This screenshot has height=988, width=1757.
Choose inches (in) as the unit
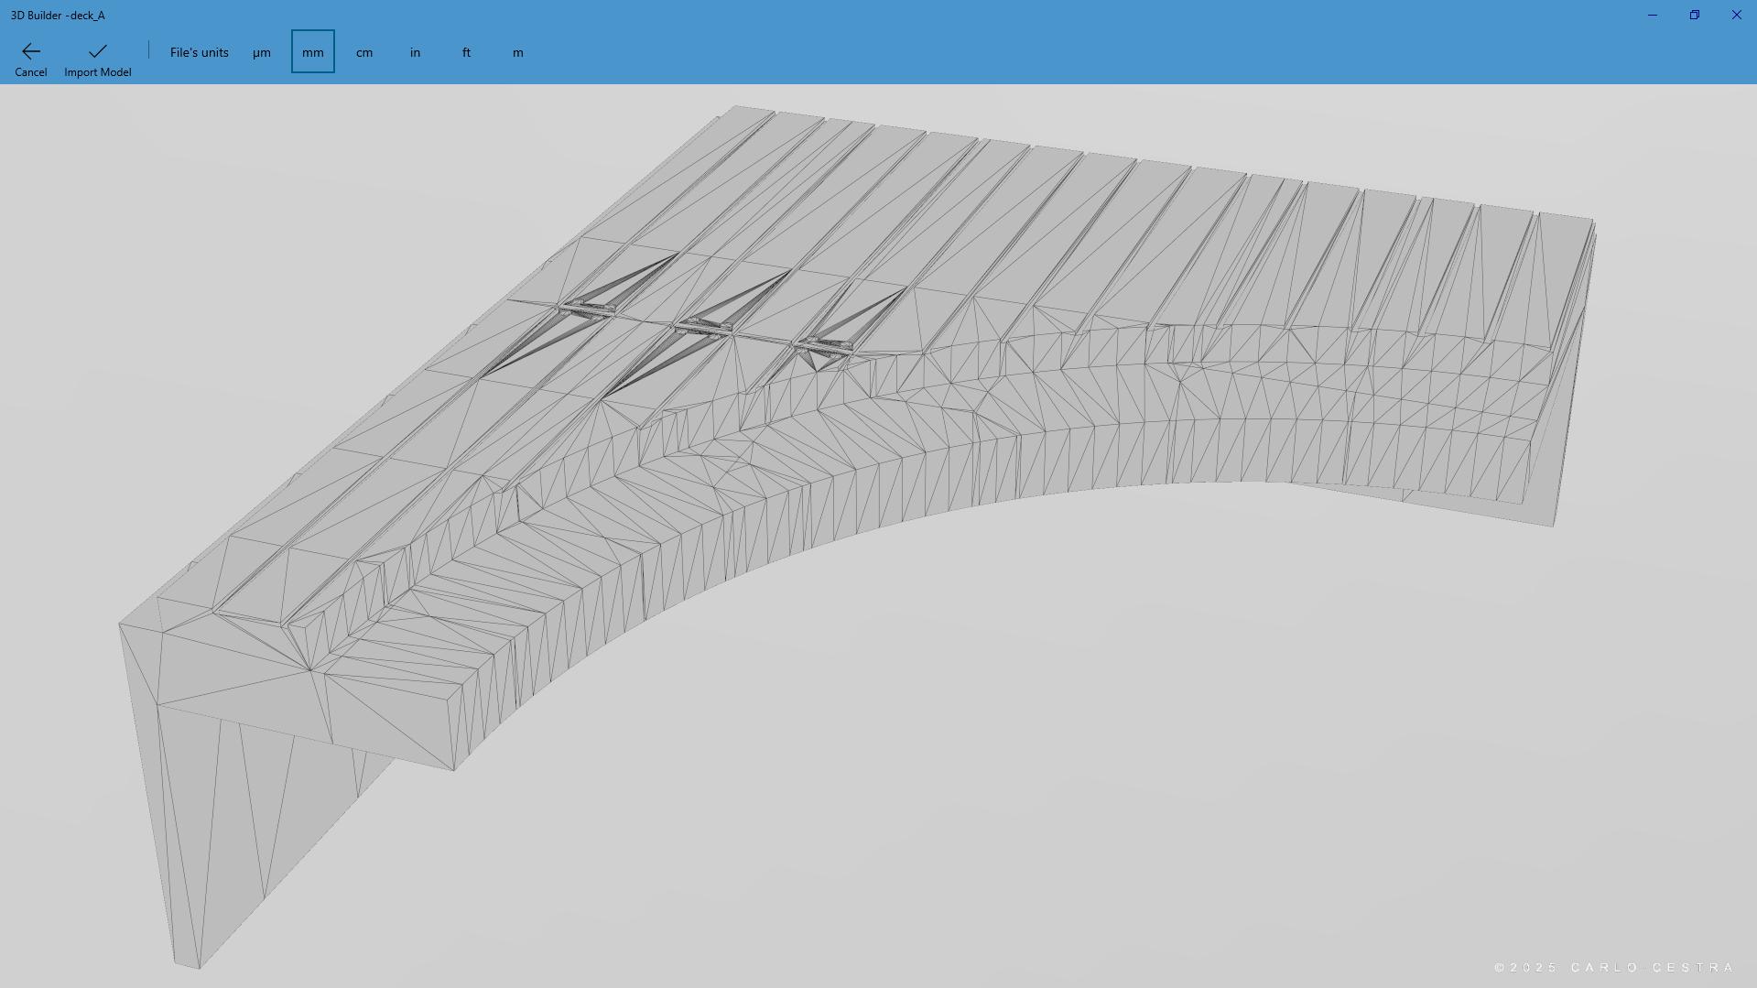click(x=416, y=52)
